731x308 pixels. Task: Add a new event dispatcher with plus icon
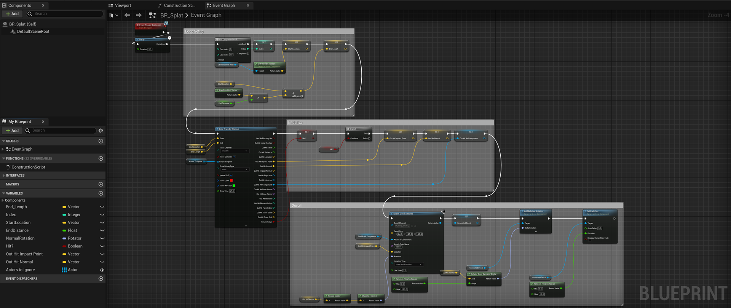101,279
